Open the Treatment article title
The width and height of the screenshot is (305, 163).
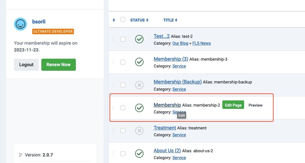[165, 128]
